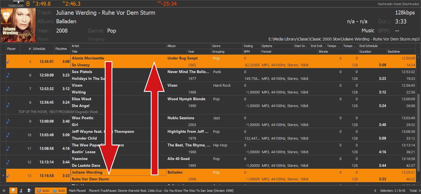The image size is (421, 194).
Task: Sort by the Artist column header
Action: (76, 46)
